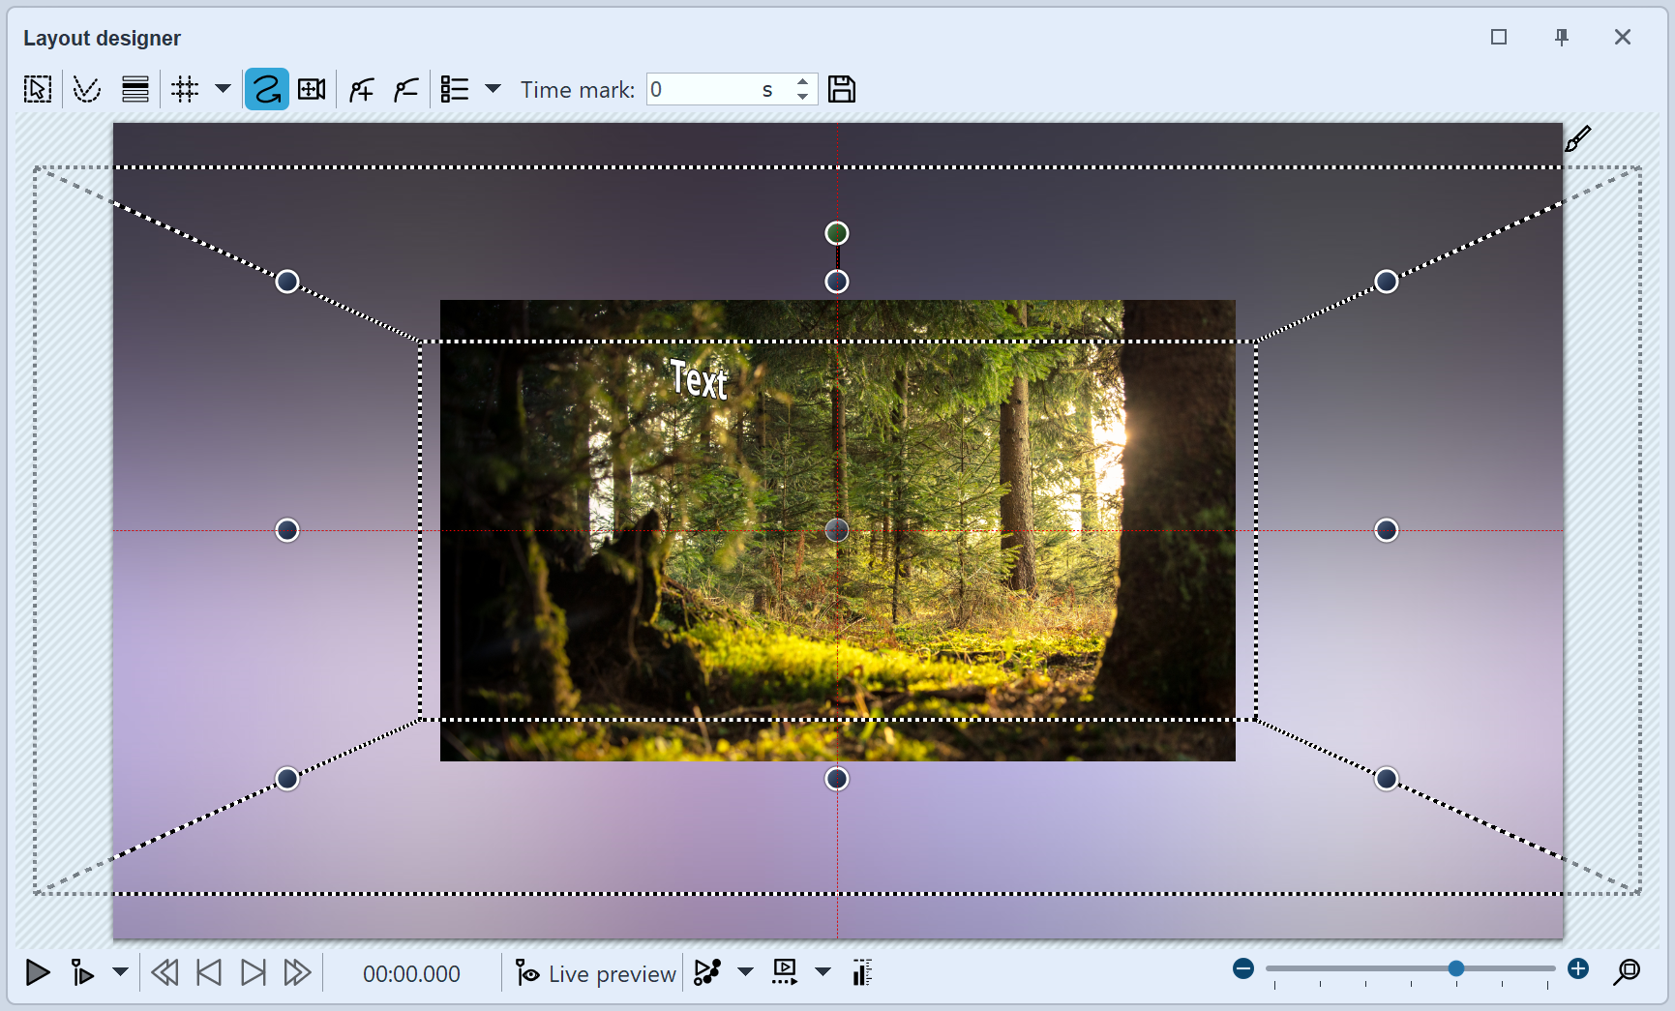
Task: Save the current layout
Action: [x=841, y=89]
